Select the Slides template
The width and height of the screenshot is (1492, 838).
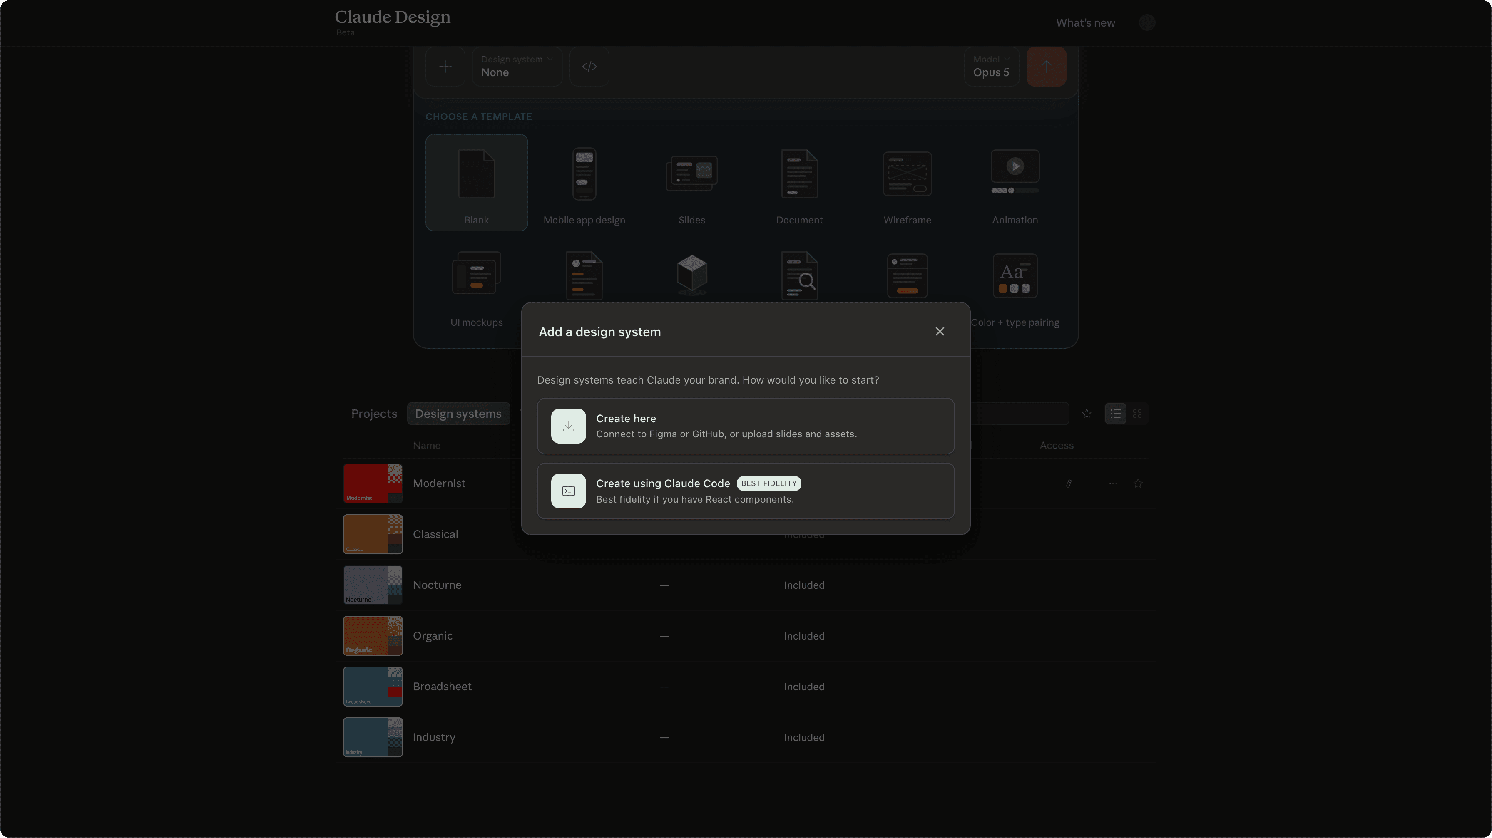click(691, 182)
